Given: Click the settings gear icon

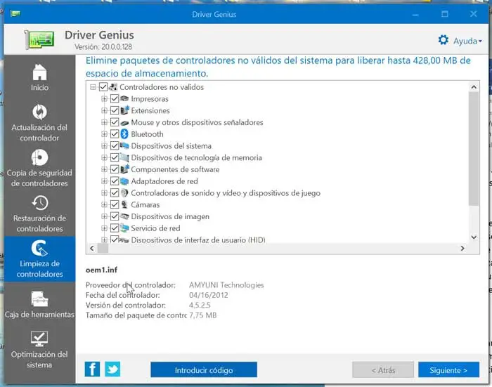Looking at the screenshot, I should [444, 40].
